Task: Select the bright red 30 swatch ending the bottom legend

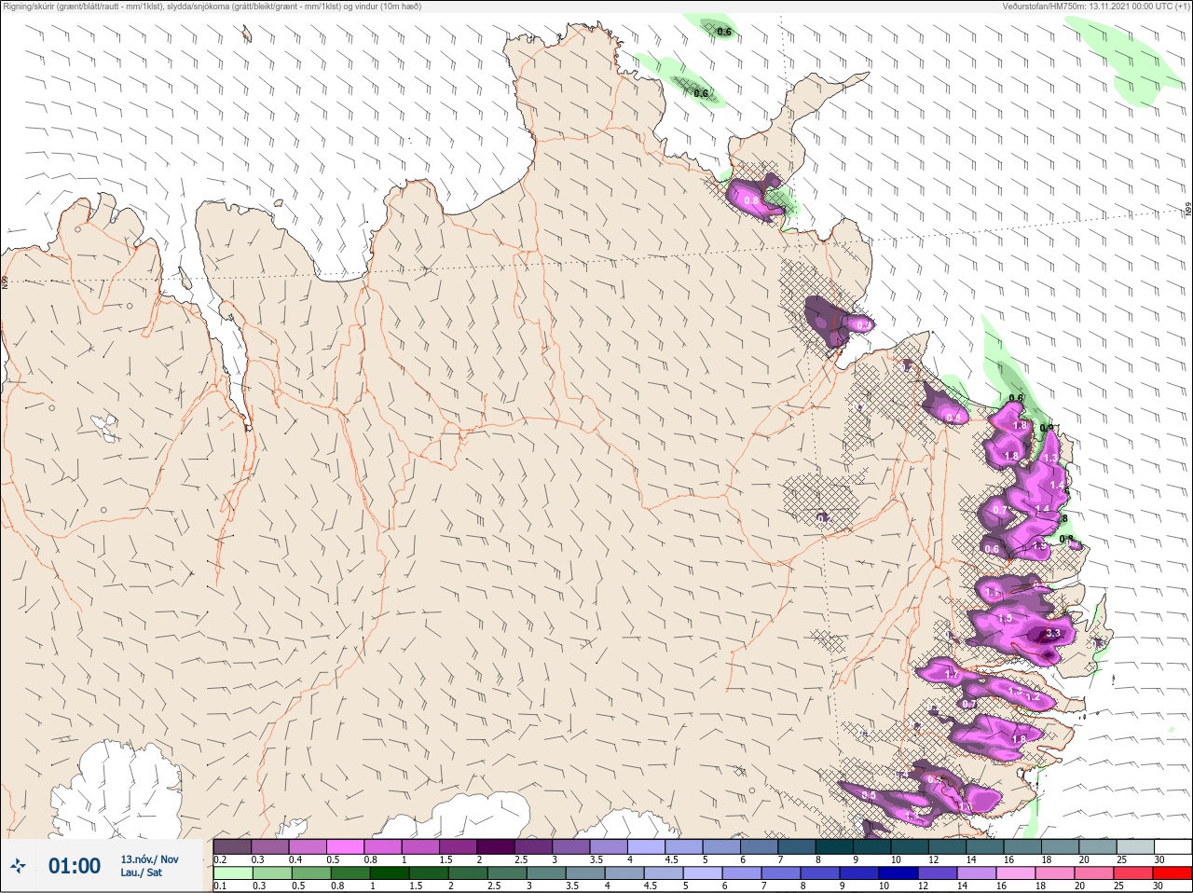Action: 1172,873
